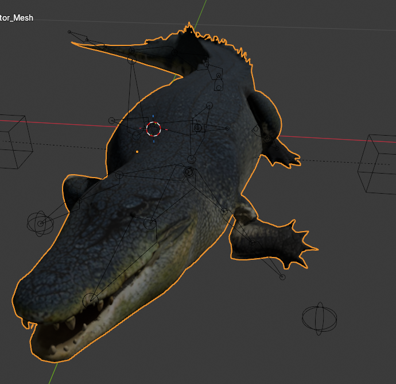Select the wireframe cube empty at left edge
The width and height of the screenshot is (396, 384).
pos(16,141)
